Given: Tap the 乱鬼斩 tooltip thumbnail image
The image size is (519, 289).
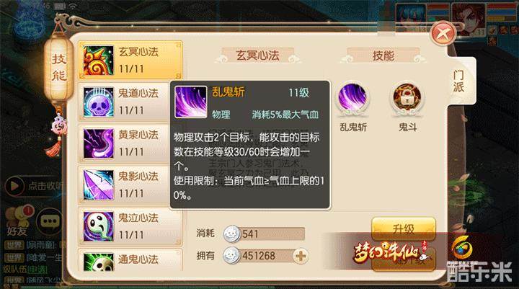Looking at the screenshot, I should [190, 102].
